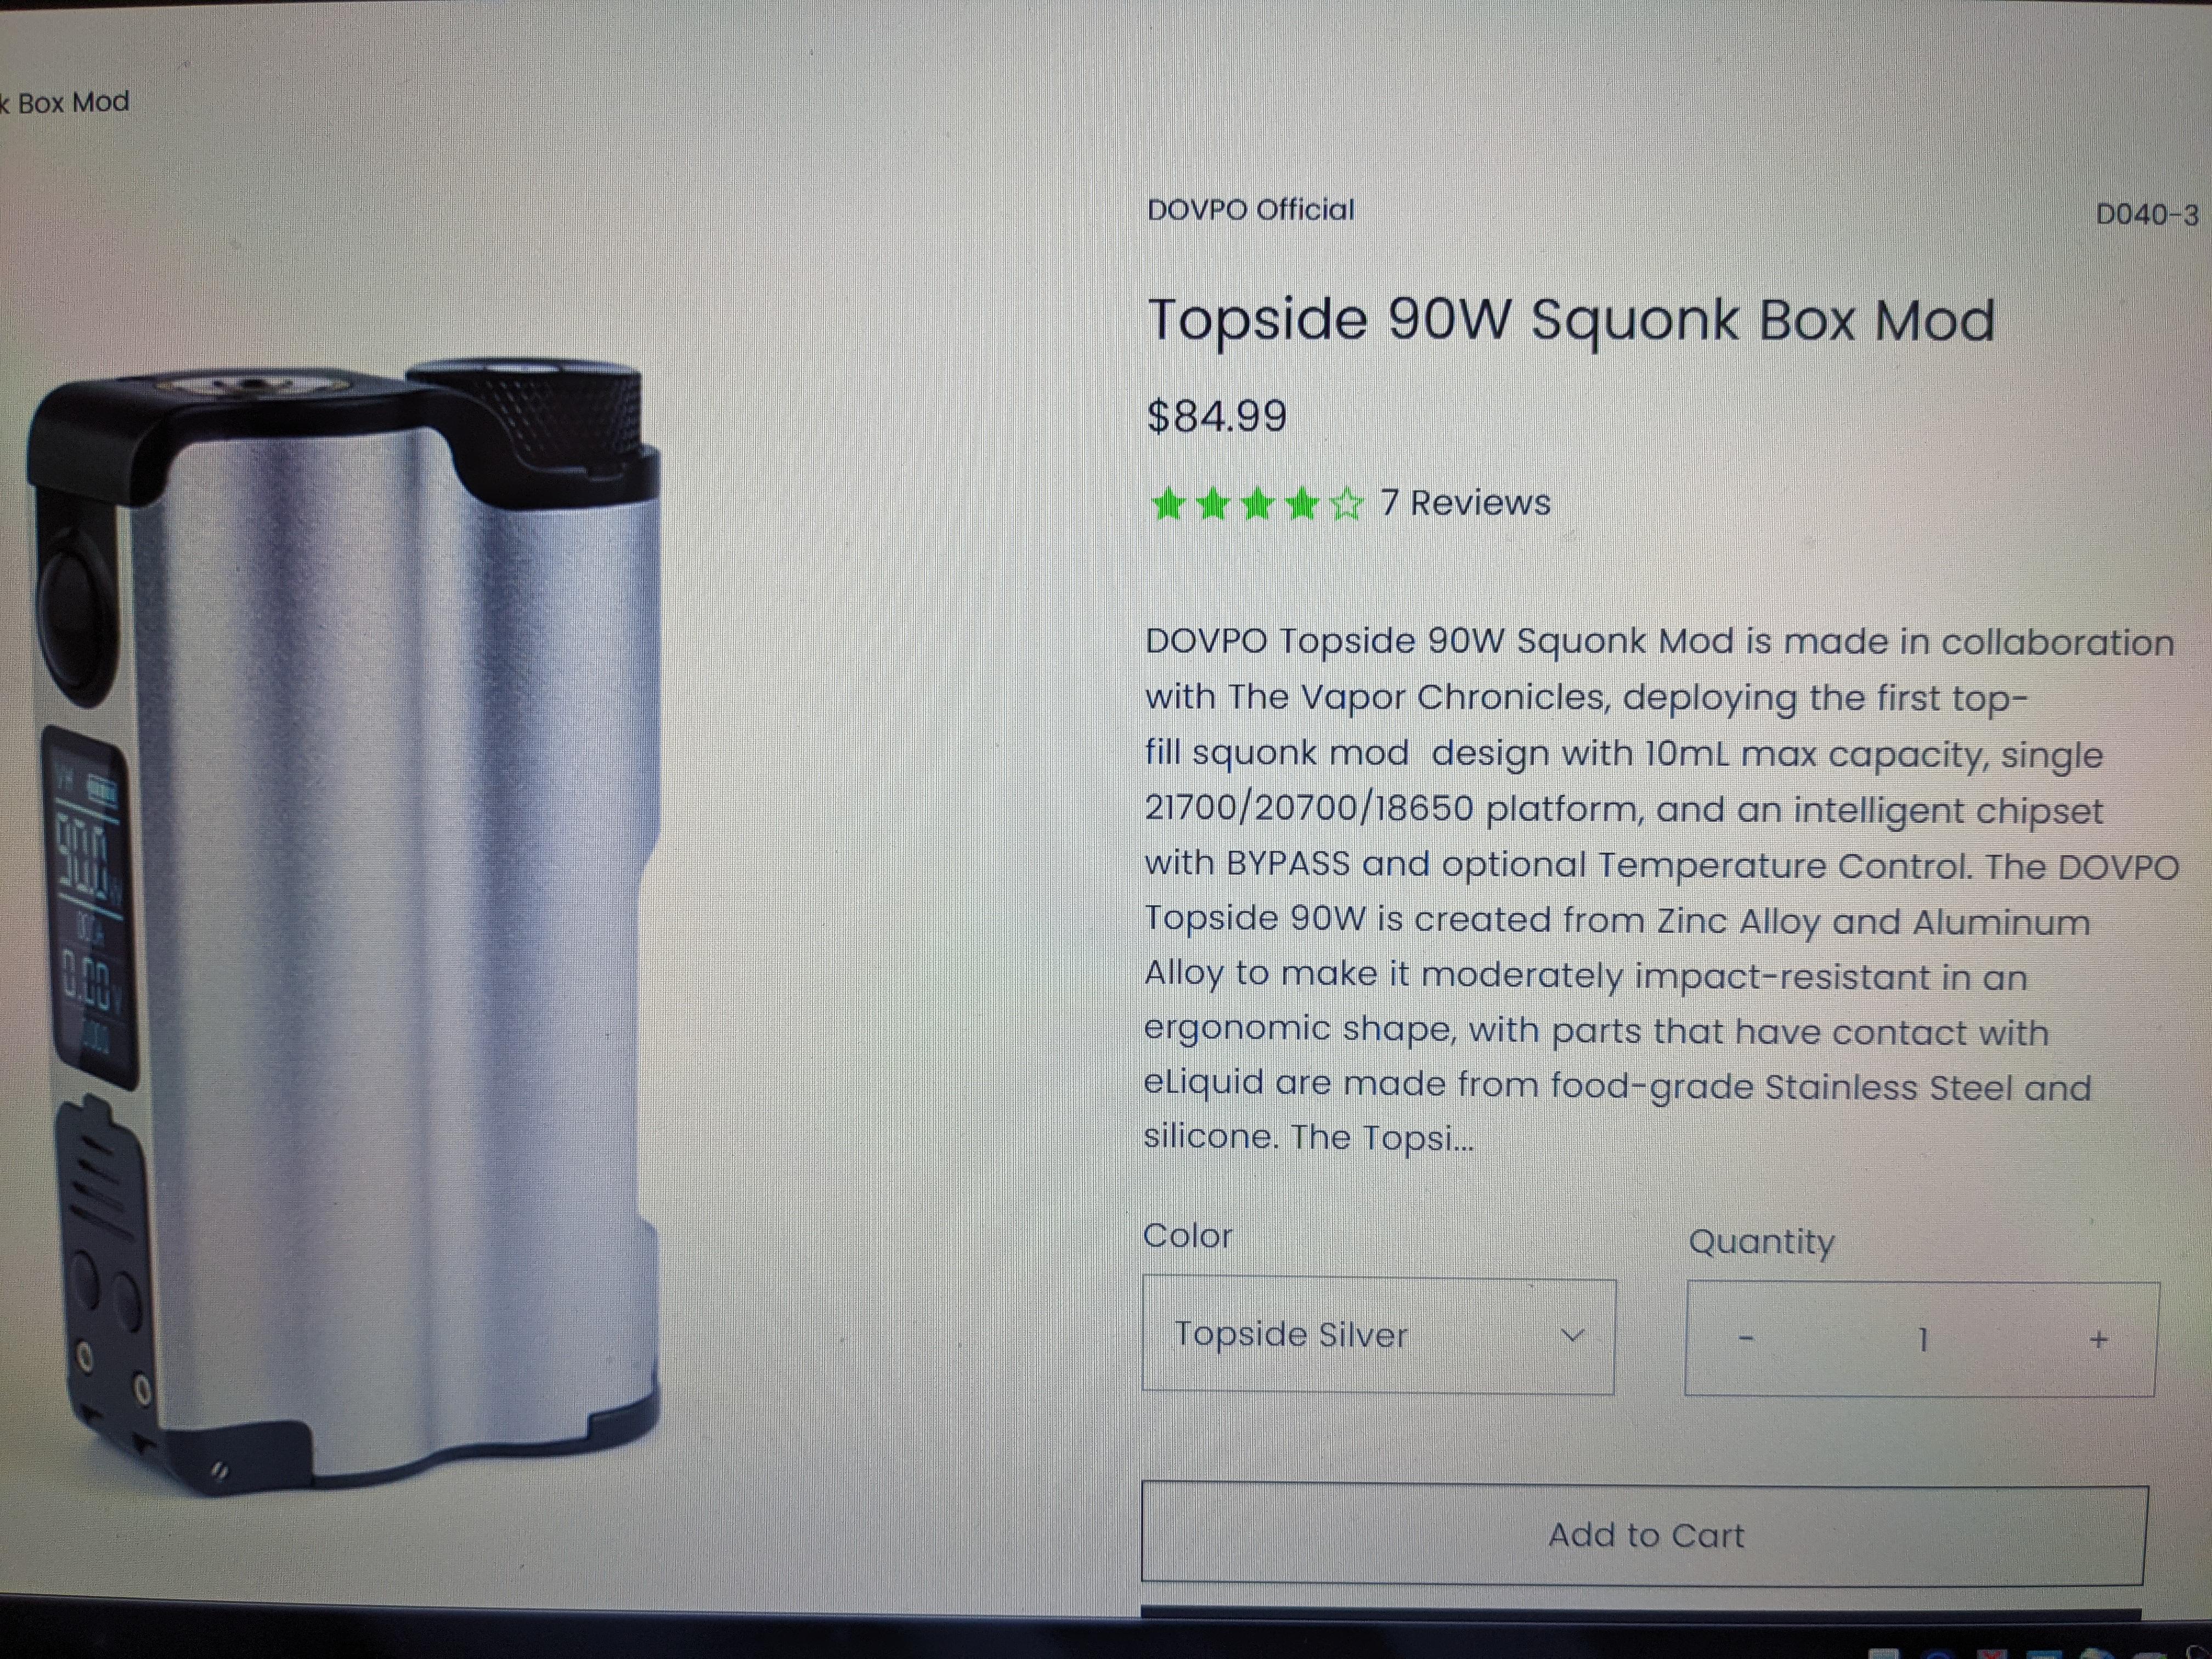Image resolution: width=2212 pixels, height=1659 pixels.
Task: Increase quantity with the plus icon
Action: (x=2099, y=1340)
